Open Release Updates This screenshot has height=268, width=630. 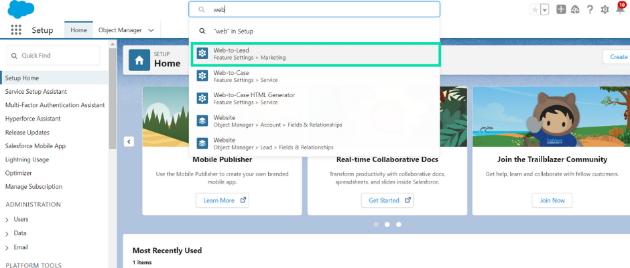click(27, 132)
